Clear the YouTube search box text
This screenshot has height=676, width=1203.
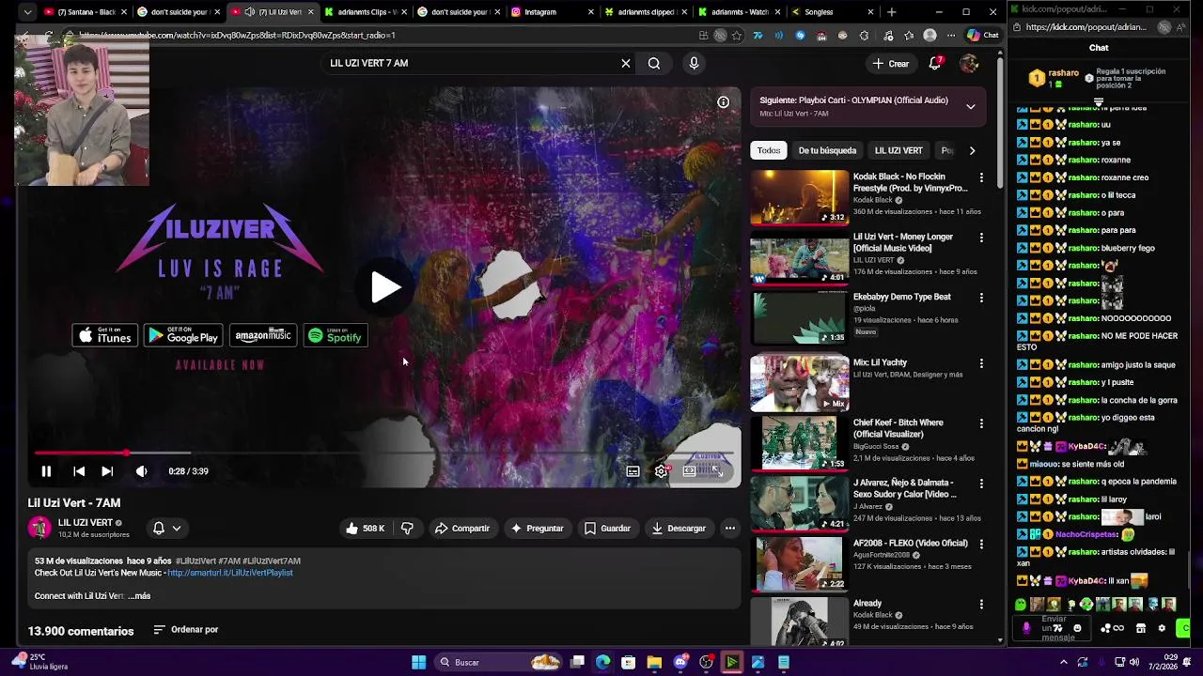(625, 63)
